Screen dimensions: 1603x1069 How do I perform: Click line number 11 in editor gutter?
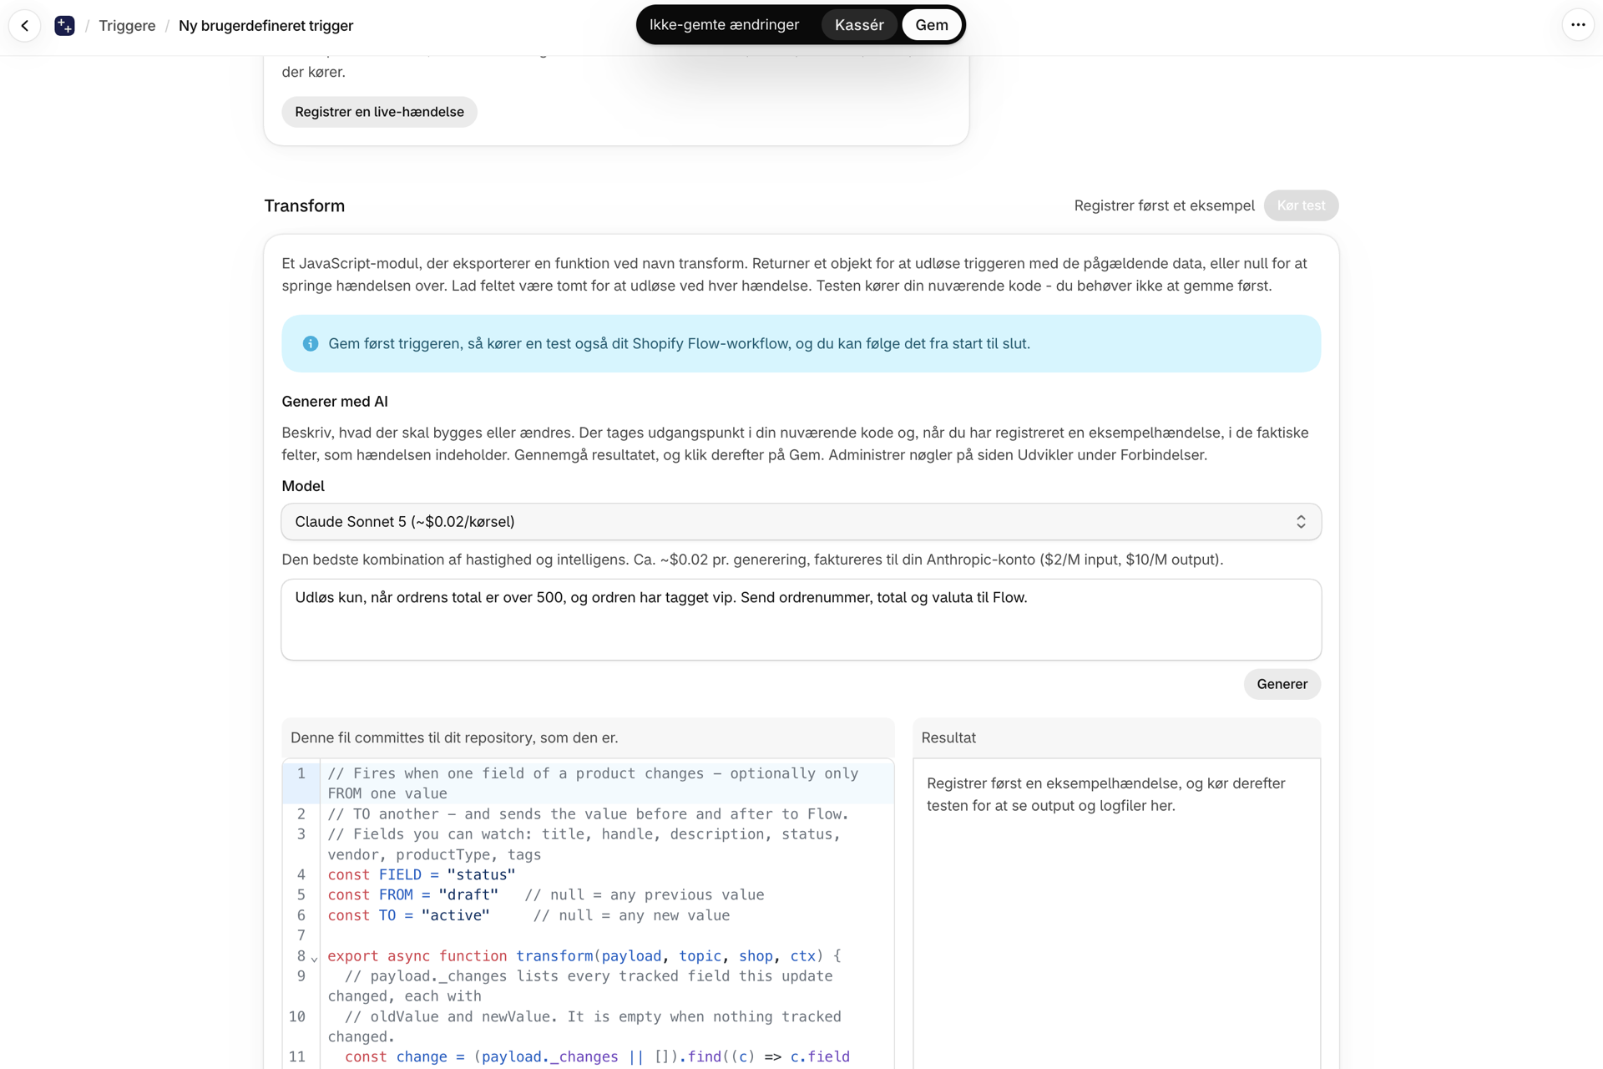297,1056
